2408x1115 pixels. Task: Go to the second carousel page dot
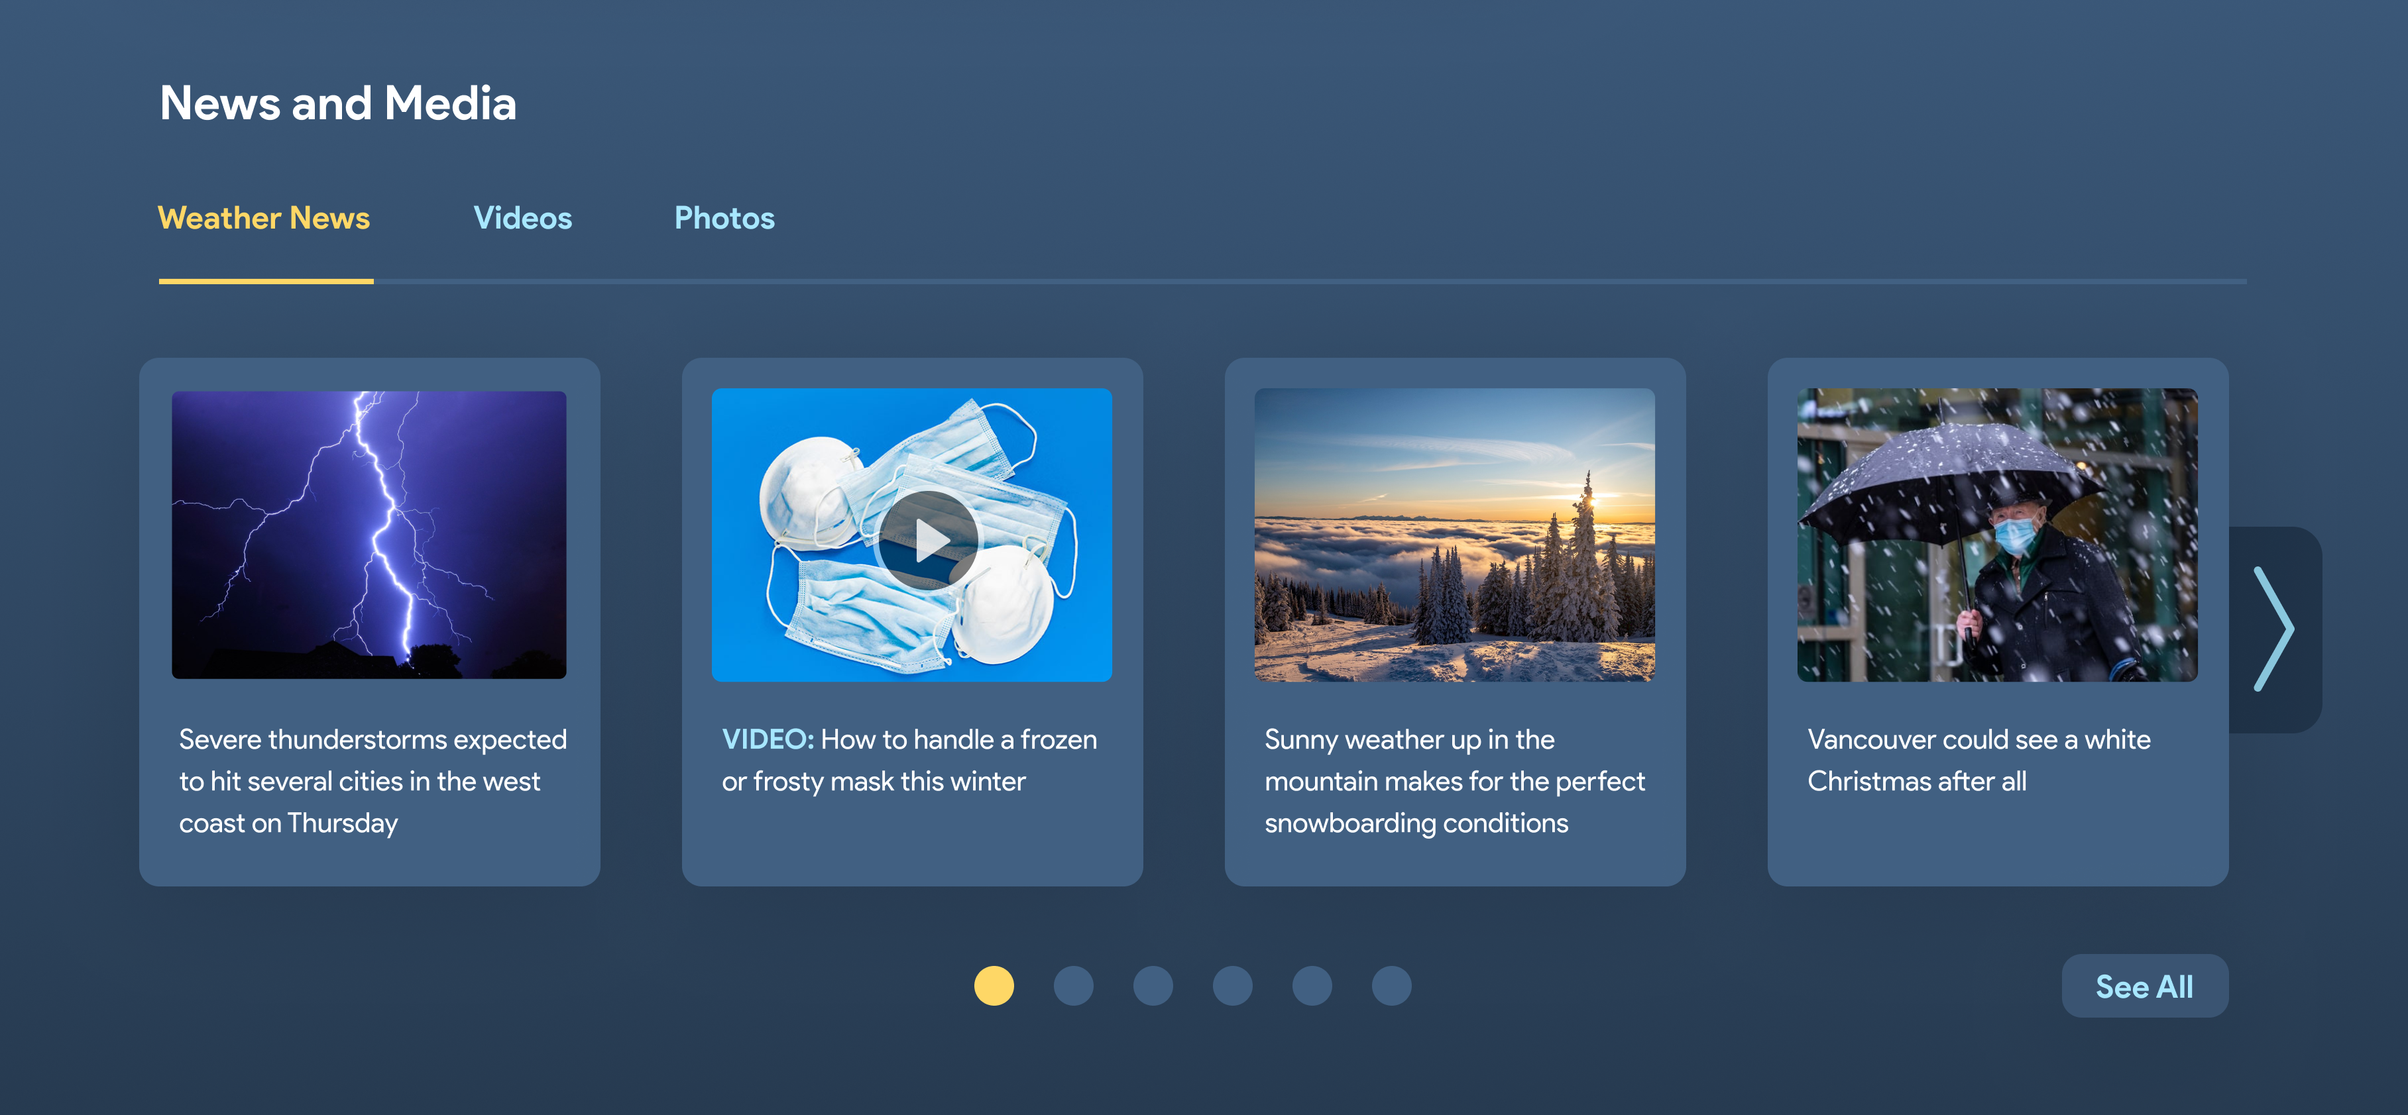pyautogui.click(x=1073, y=986)
